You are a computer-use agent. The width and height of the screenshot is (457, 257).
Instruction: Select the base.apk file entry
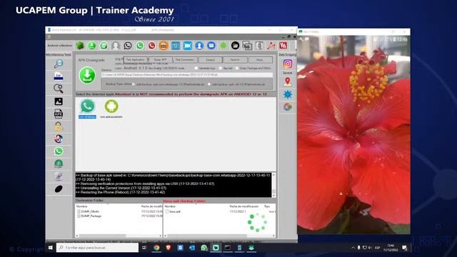click(173, 211)
